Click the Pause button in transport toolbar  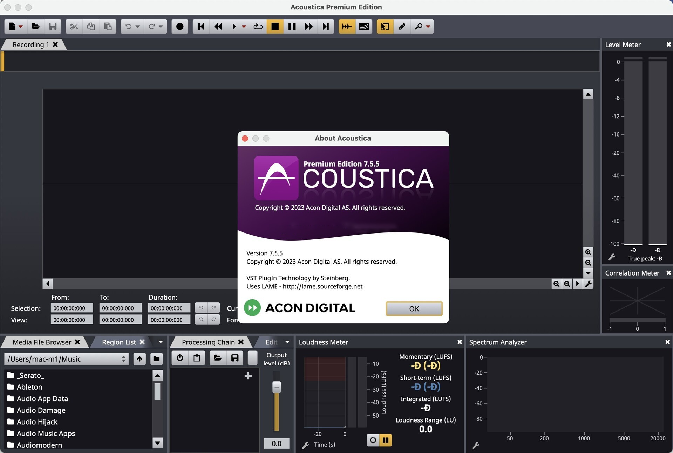pos(292,26)
